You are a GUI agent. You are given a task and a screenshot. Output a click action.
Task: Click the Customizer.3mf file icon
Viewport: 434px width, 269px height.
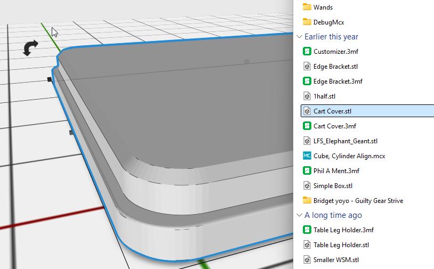tap(307, 52)
